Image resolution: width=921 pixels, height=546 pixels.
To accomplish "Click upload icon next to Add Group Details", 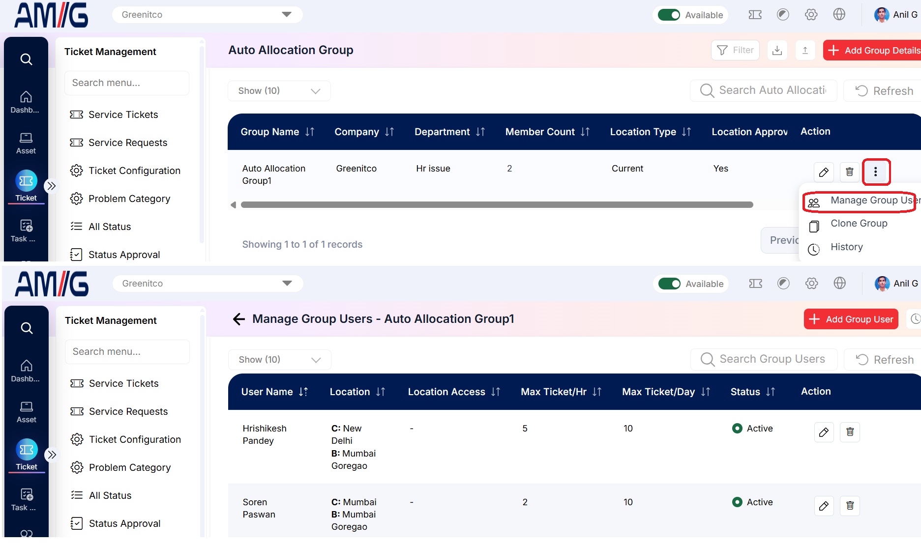I will (x=805, y=50).
